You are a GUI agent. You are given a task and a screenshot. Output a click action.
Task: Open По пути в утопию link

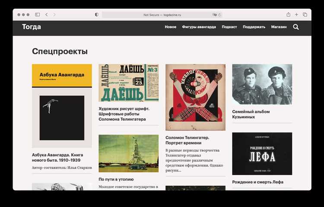click(x=116, y=179)
